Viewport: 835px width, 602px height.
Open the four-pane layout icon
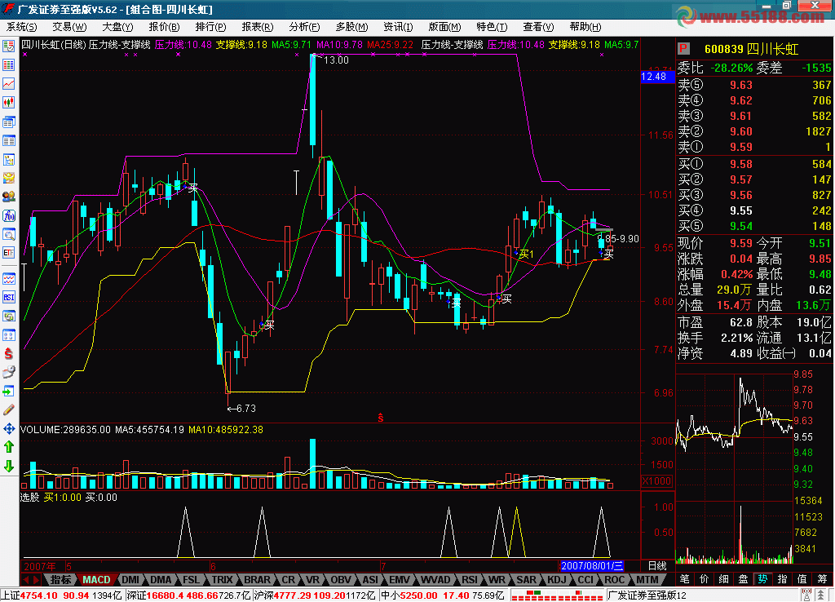point(8,334)
